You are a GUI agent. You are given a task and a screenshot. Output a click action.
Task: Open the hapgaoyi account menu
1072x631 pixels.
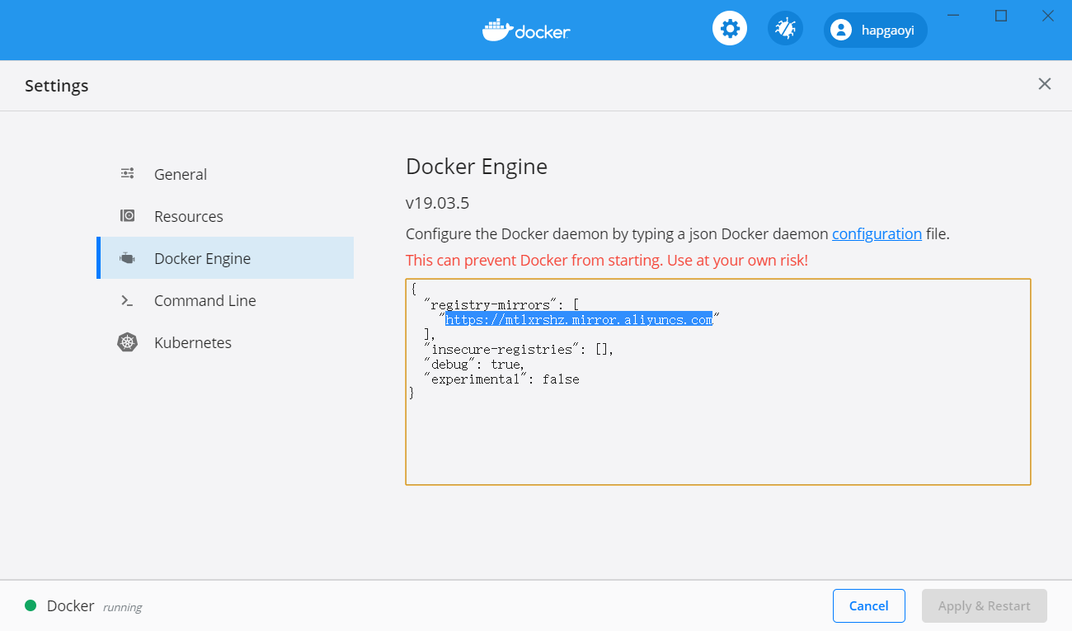tap(876, 30)
